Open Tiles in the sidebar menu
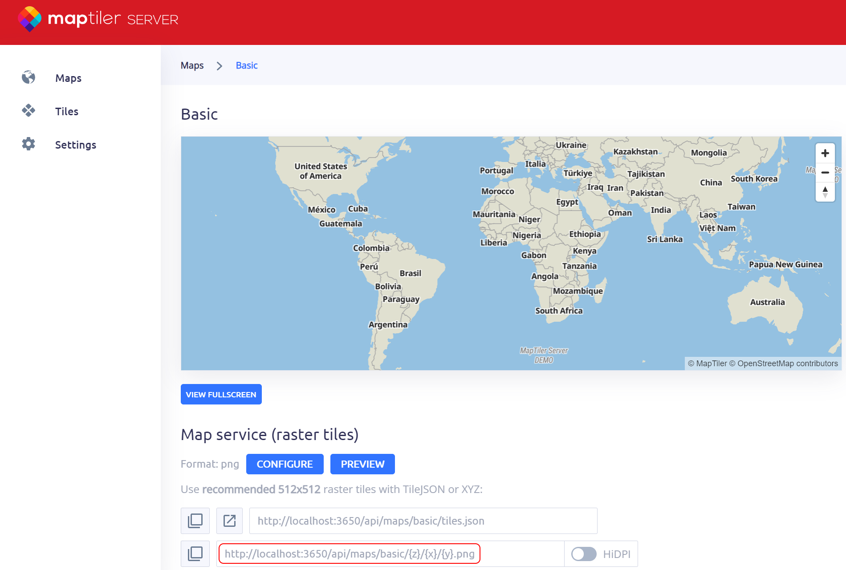 click(x=67, y=111)
